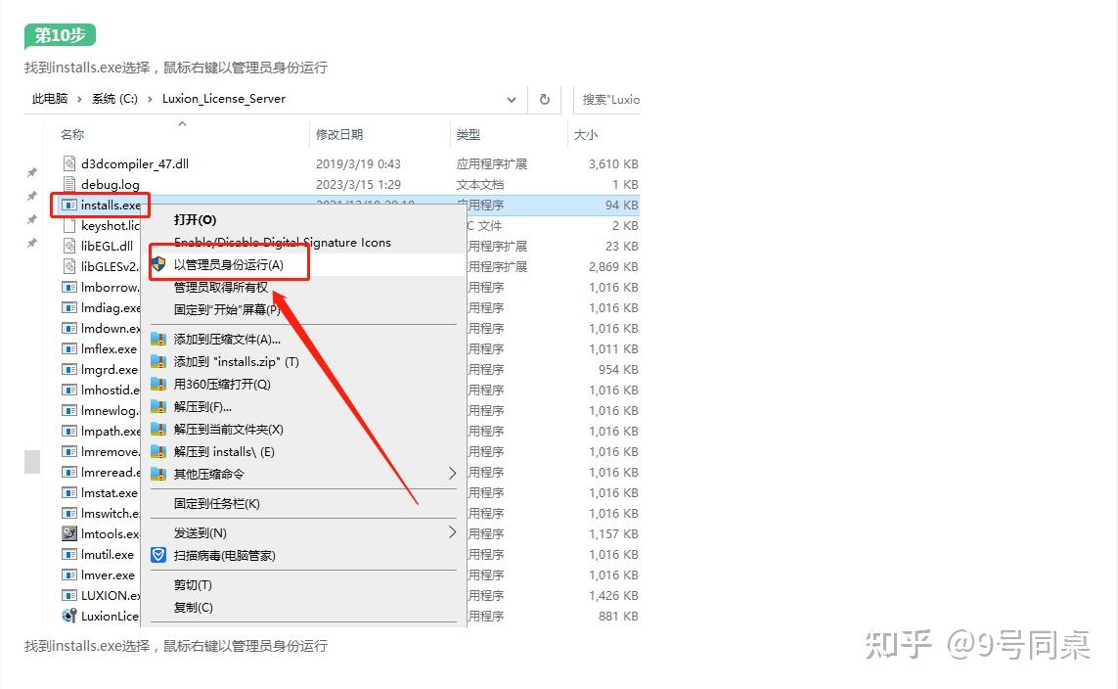Click the Luxion folder search box
Image resolution: width=1118 pixels, height=689 pixels.
click(606, 99)
